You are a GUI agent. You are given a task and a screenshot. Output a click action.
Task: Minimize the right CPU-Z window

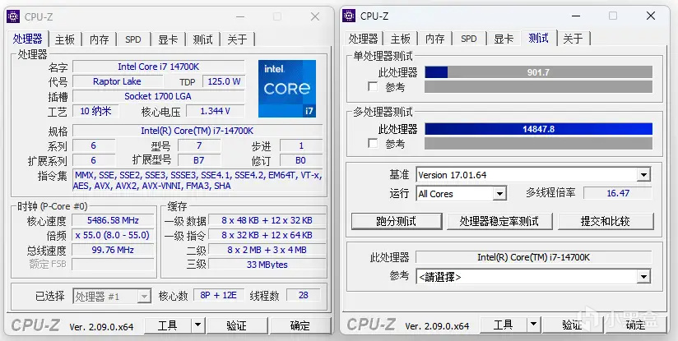tap(575, 16)
